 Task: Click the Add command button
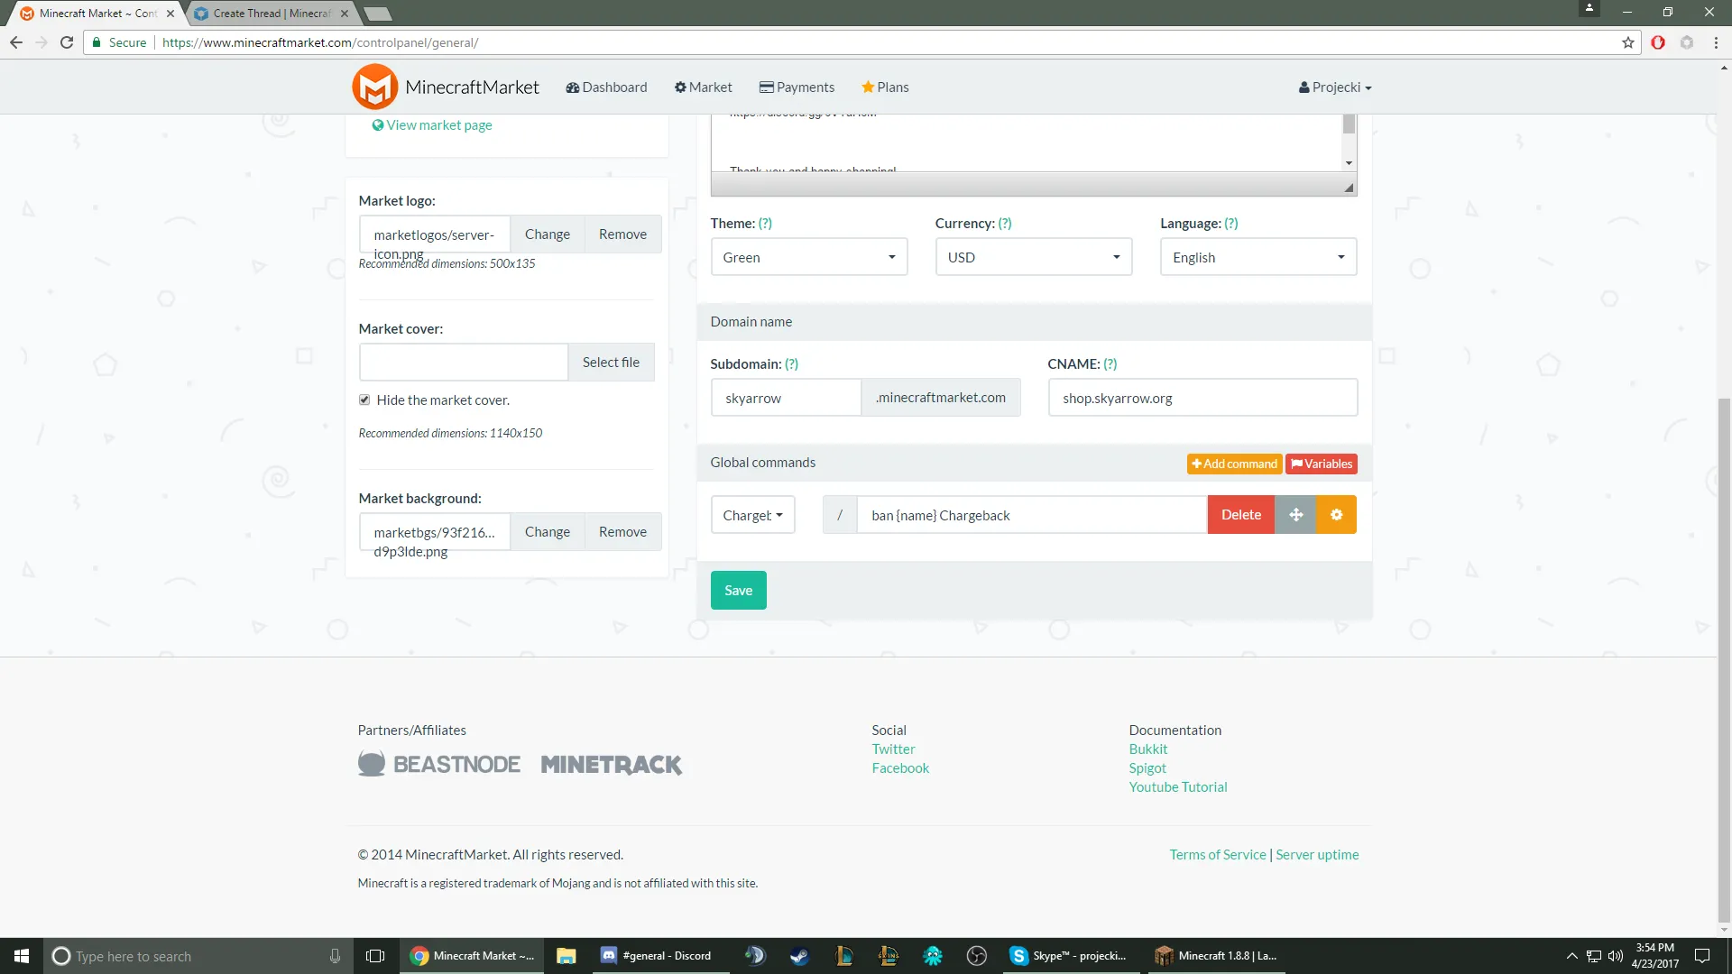pos(1234,464)
